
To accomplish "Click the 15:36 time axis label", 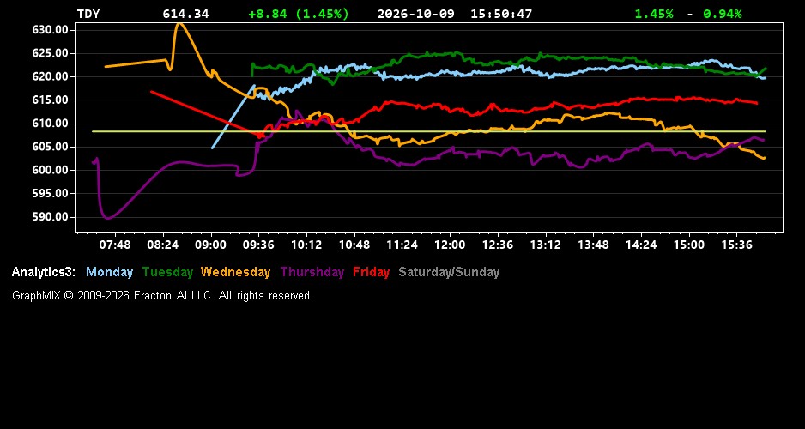I will click(x=736, y=245).
